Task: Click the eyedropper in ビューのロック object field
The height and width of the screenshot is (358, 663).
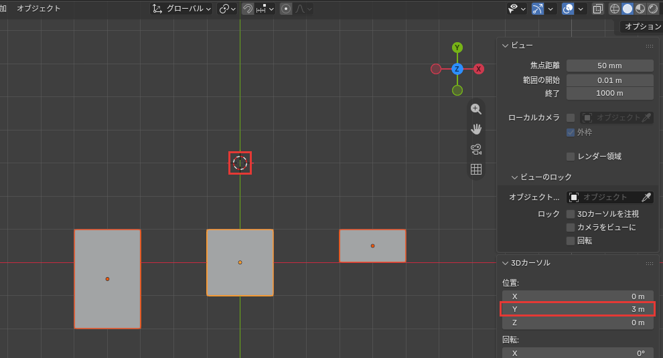Action: tap(646, 197)
